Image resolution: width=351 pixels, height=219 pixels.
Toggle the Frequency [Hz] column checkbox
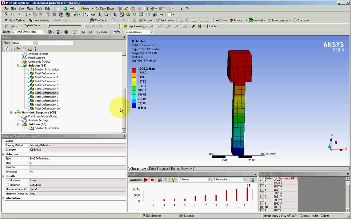[x=276, y=179]
